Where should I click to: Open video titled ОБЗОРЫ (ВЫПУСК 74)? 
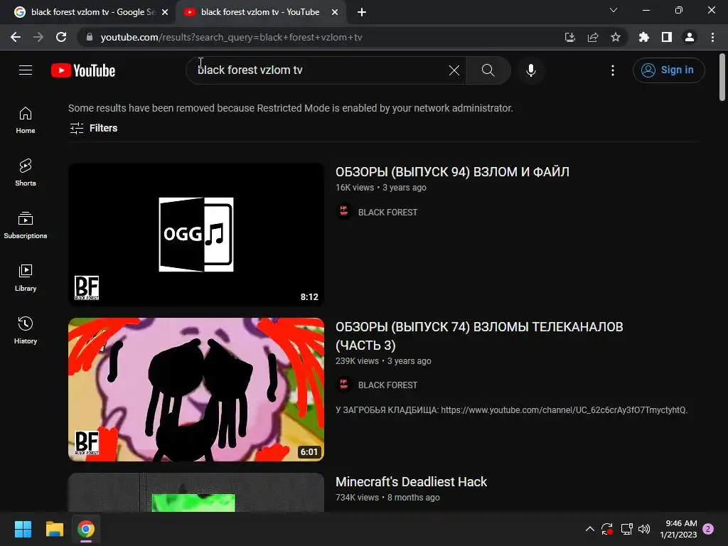coord(479,336)
